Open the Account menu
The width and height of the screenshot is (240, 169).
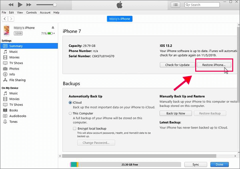tap(45, 12)
